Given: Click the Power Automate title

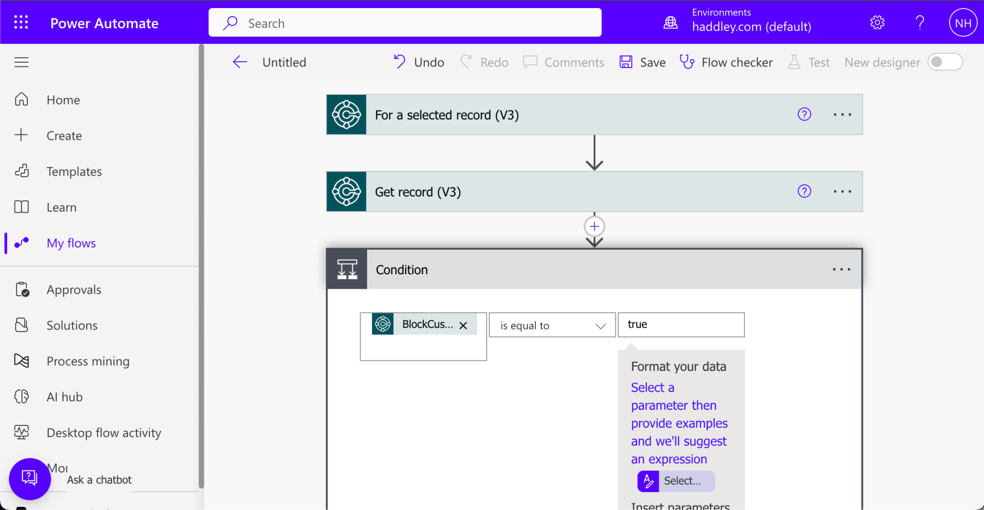Looking at the screenshot, I should (105, 23).
